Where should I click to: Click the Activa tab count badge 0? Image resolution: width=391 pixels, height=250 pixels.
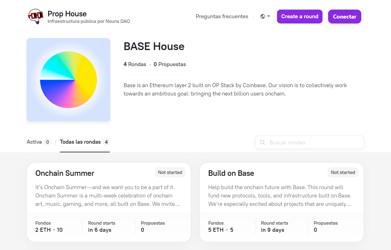pyautogui.click(x=47, y=142)
